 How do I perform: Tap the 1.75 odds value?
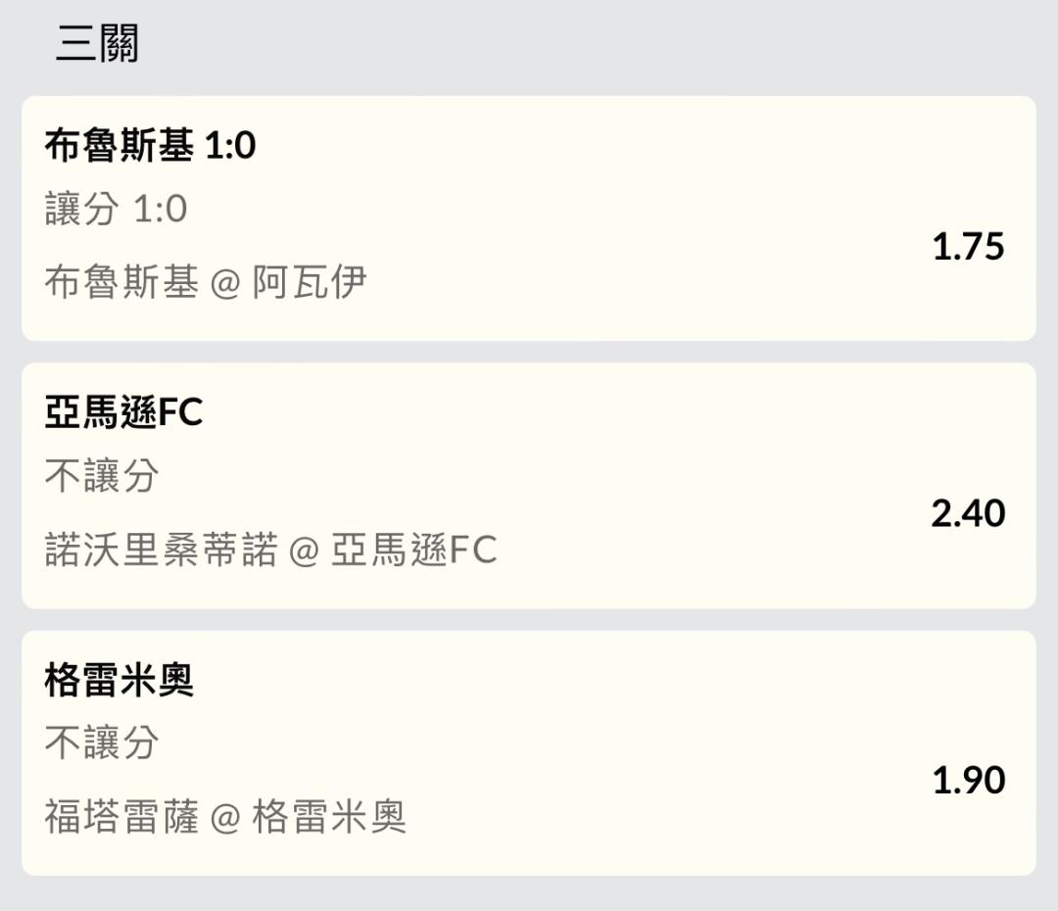click(x=968, y=246)
